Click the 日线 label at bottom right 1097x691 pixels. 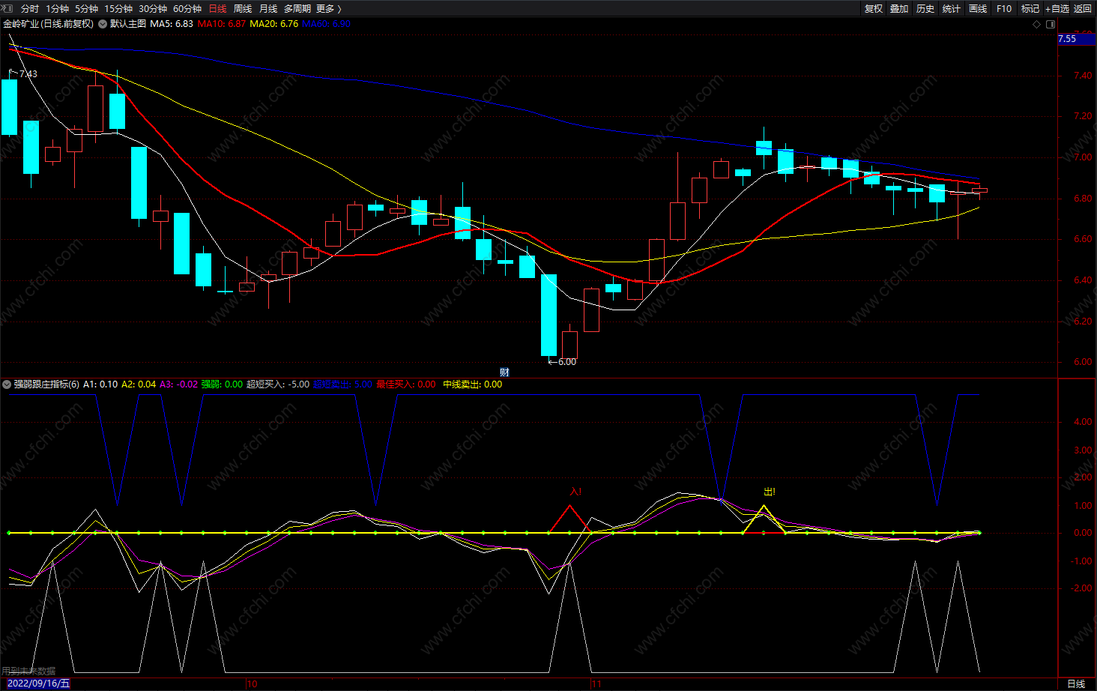[1076, 684]
